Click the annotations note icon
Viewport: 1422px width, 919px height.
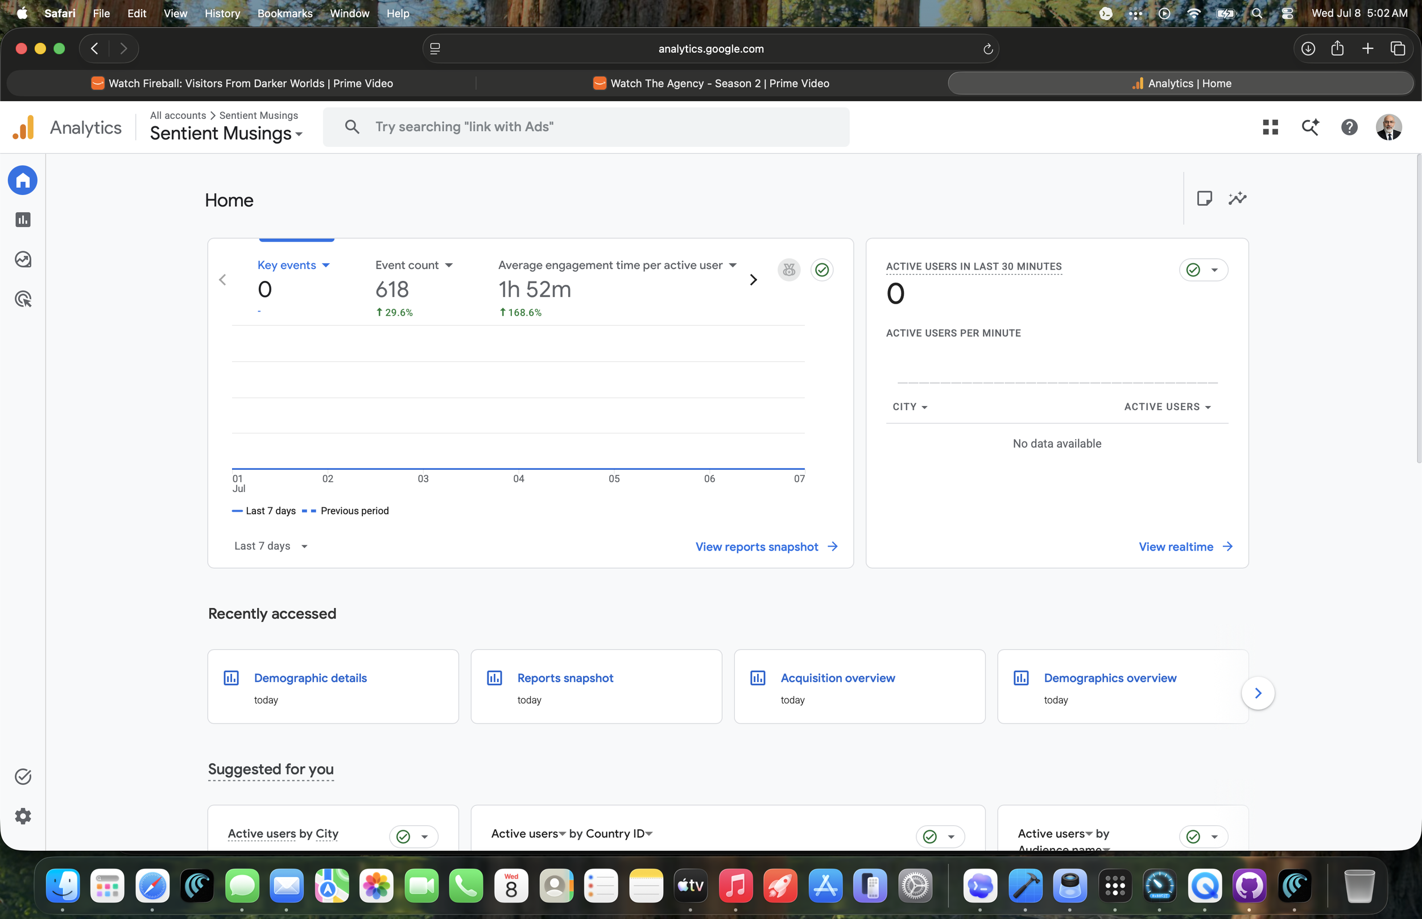click(x=1204, y=198)
